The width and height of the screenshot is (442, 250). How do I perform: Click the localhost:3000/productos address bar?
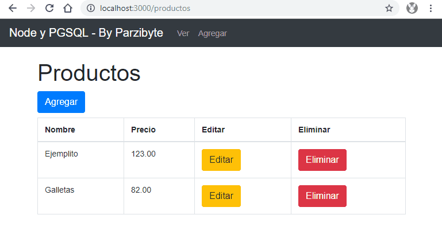240,8
